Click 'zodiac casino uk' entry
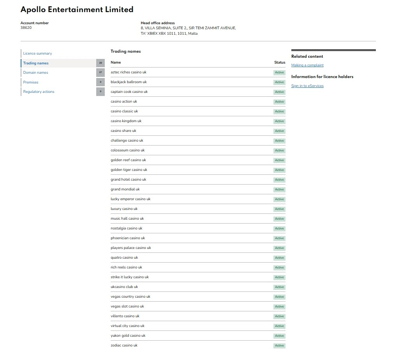The image size is (393, 350). (124, 345)
